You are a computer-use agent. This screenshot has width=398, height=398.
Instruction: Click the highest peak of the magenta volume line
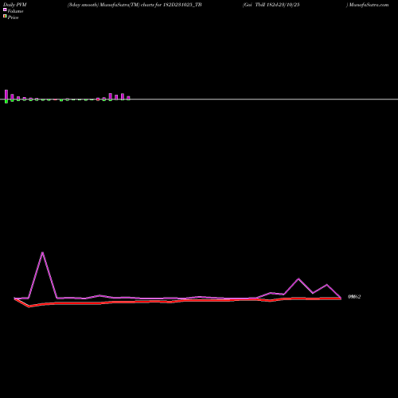[x=42, y=252]
